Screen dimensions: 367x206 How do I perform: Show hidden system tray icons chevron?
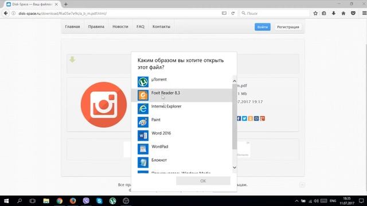coord(296,201)
